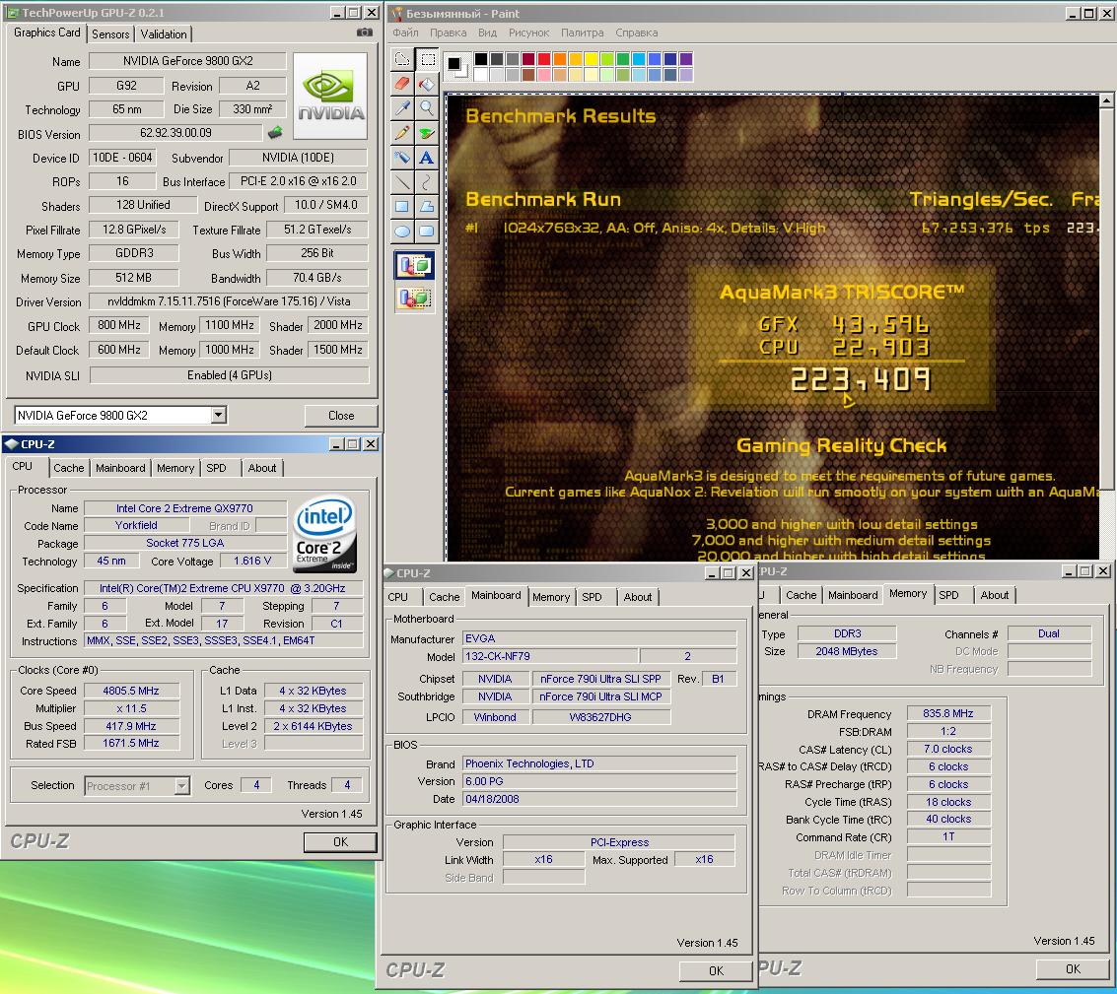The width and height of the screenshot is (1117, 994).
Task: Activate the Magnifier tool in Paint
Action: [x=427, y=107]
